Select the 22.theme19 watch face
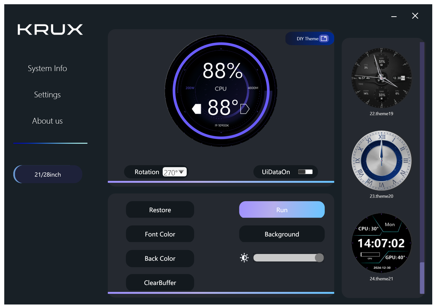 [x=381, y=78]
